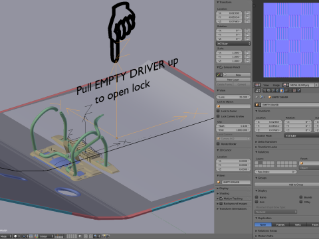Click the Lens value slider field
The width and height of the screenshot is (319, 239).
point(233,97)
